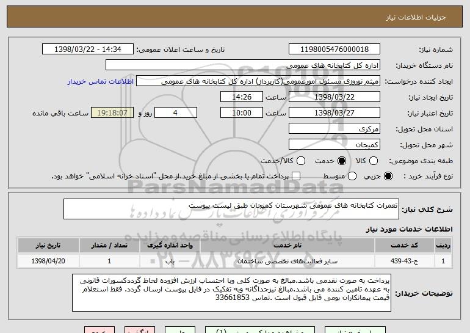Open the اطلاعات تماس خریدار link

[101, 81]
